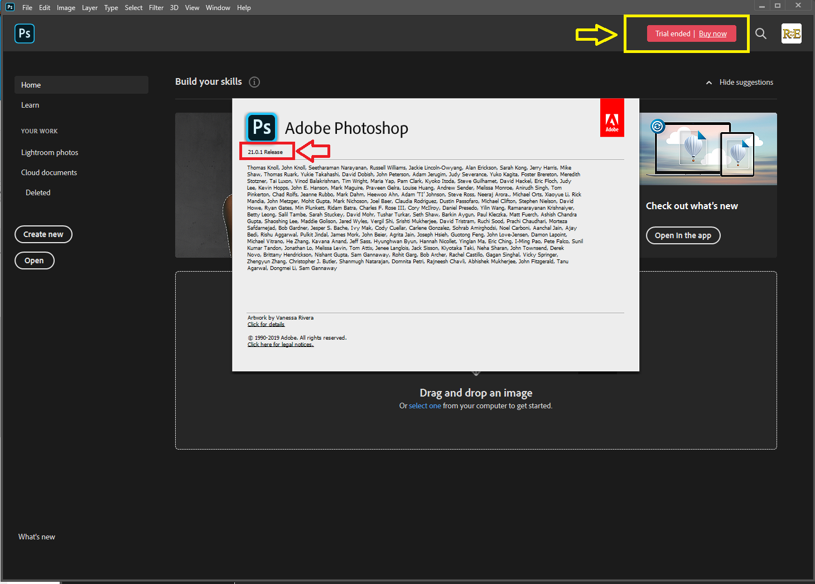This screenshot has width=815, height=584.
Task: Click Hide suggestions
Action: point(746,83)
